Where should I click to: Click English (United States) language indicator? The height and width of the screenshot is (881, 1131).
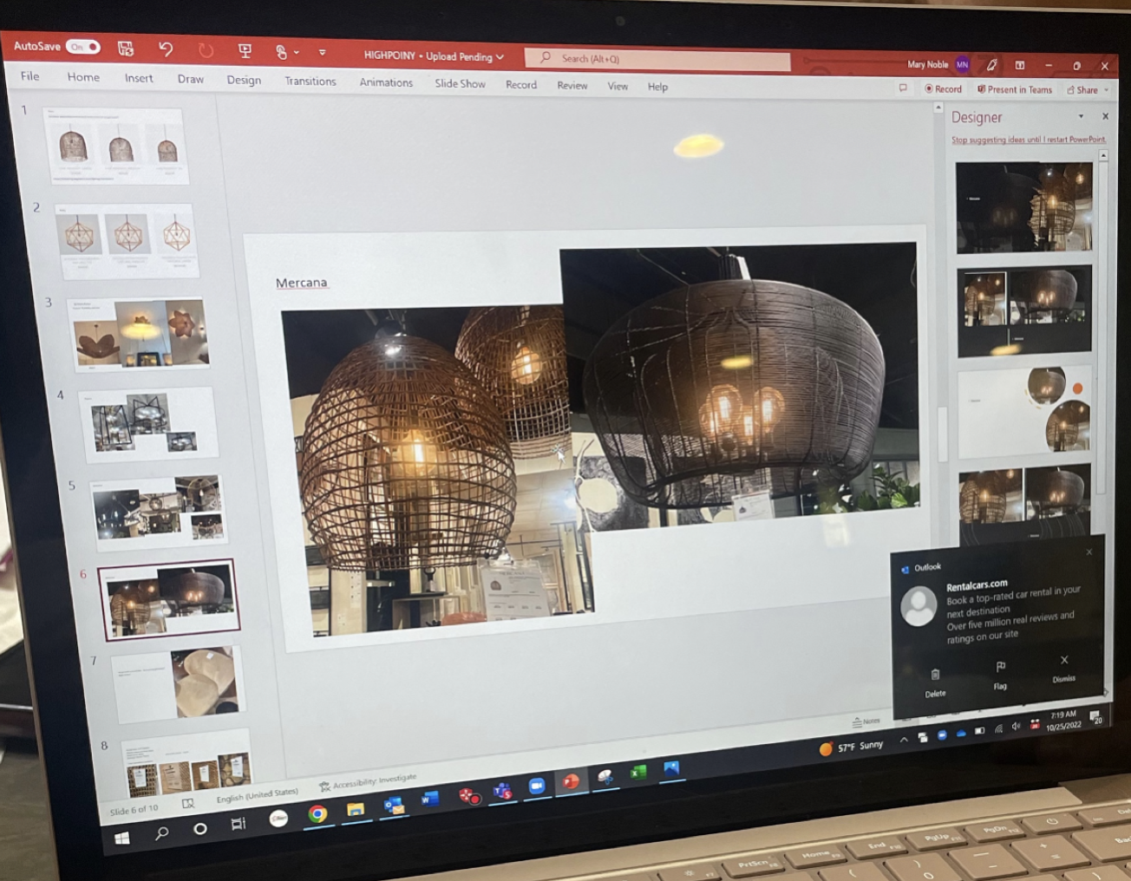click(257, 795)
